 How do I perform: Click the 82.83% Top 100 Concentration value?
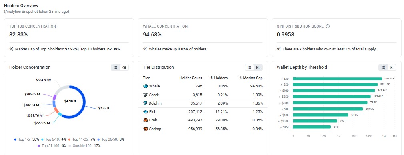point(18,34)
